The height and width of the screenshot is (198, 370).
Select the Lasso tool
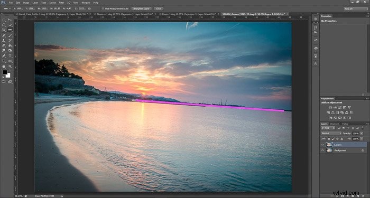click(x=4, y=25)
